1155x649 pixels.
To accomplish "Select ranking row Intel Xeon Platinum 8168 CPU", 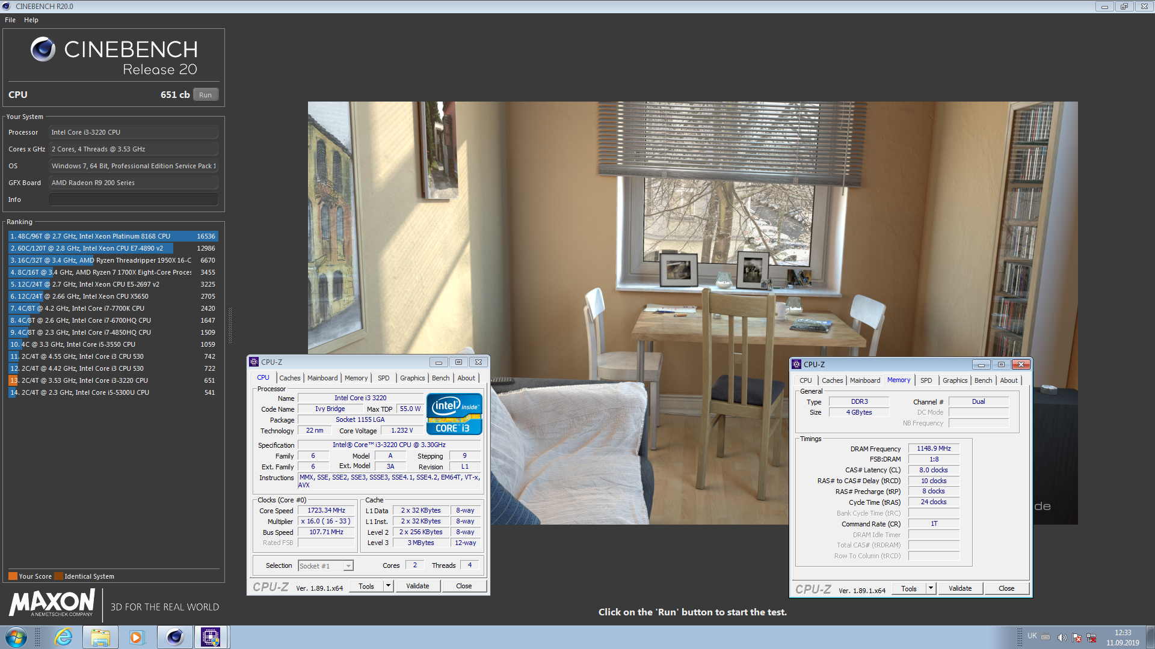I will (x=113, y=236).
